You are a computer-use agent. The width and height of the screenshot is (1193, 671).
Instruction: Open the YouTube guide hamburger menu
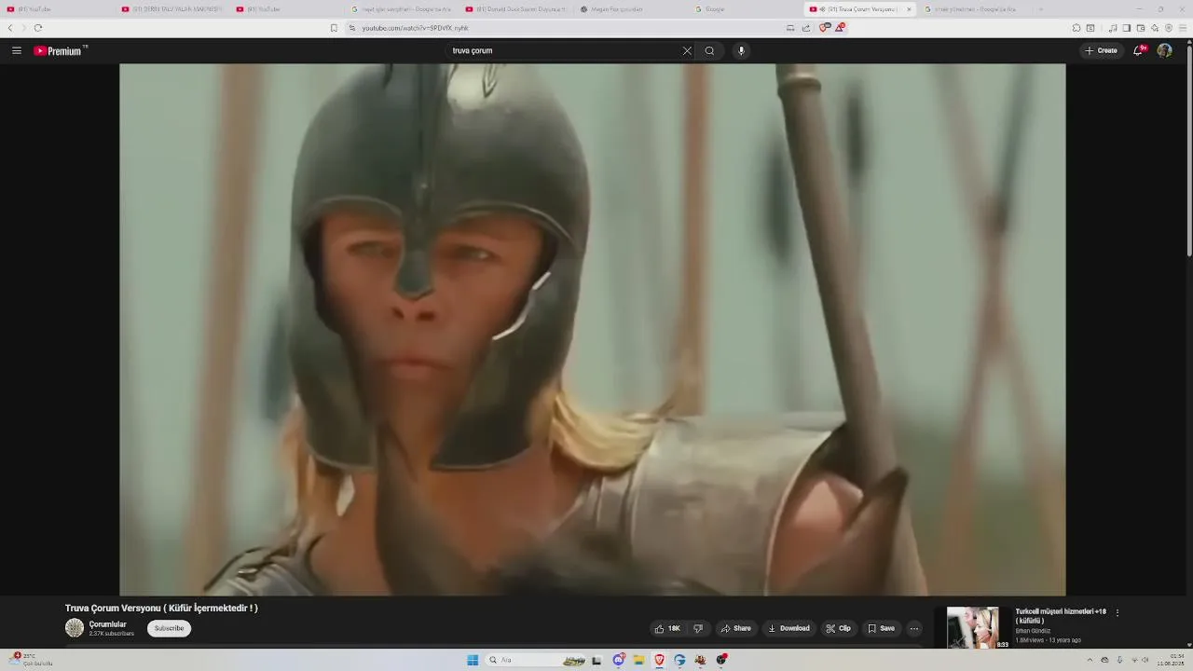click(x=17, y=50)
